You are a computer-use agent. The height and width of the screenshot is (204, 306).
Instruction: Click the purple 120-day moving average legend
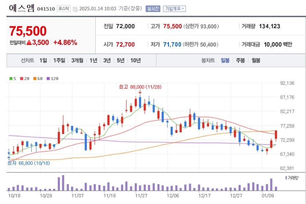(53, 79)
